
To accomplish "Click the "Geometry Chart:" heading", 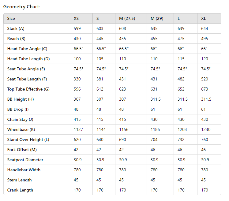I will [21, 6].
